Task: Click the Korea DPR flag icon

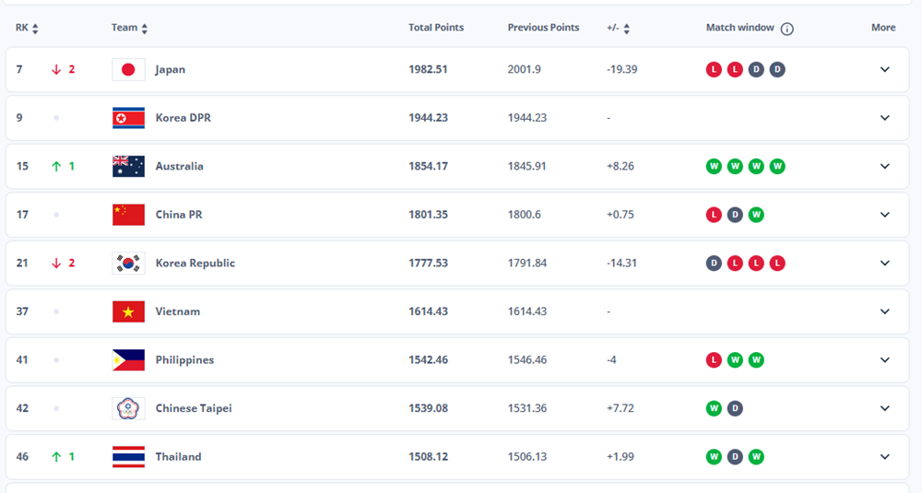Action: pyautogui.click(x=128, y=118)
